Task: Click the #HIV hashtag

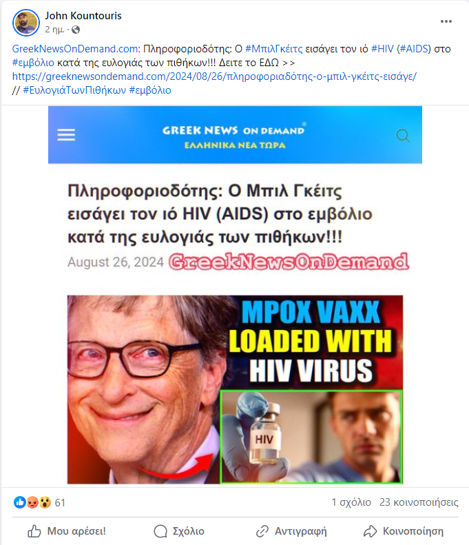Action: point(382,49)
